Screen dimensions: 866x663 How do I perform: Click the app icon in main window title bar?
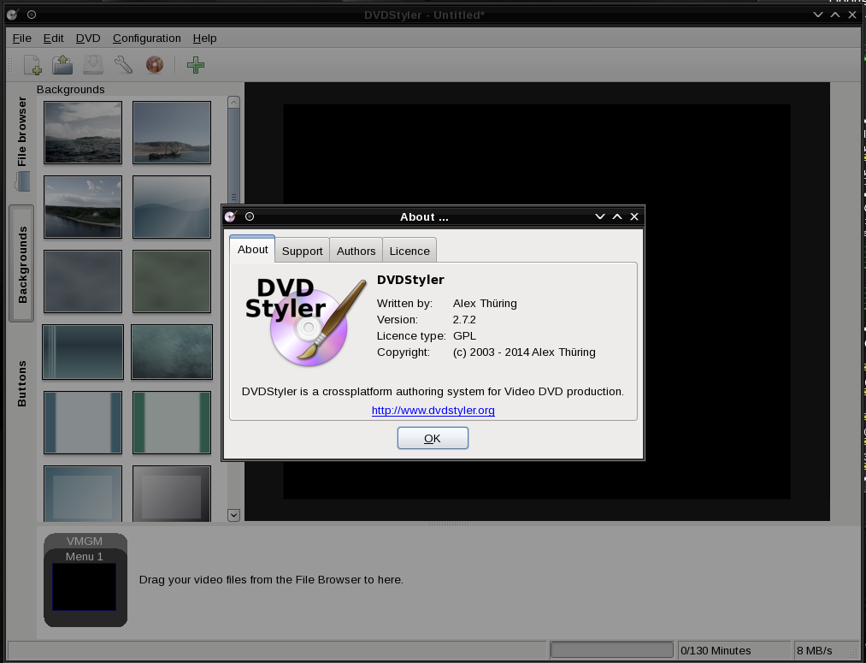pos(12,15)
